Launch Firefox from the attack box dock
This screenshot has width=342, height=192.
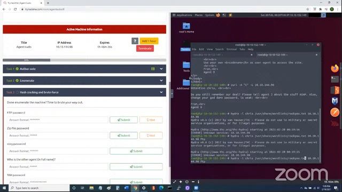coord(335,68)
